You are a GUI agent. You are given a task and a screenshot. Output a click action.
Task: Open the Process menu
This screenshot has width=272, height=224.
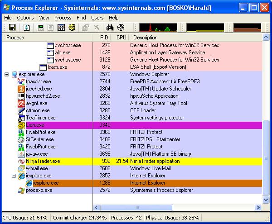[63, 18]
